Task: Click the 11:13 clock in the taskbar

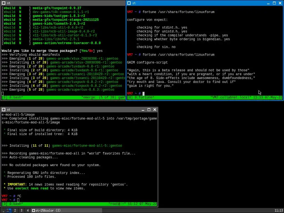Action: [x=278, y=211]
